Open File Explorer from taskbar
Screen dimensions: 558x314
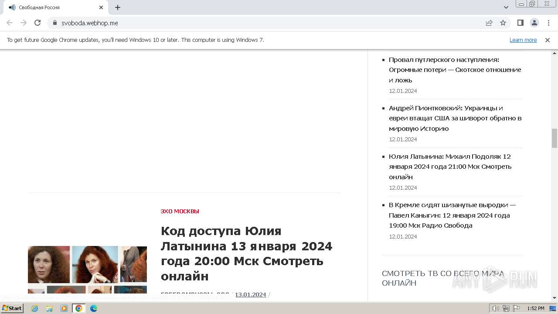[49, 308]
